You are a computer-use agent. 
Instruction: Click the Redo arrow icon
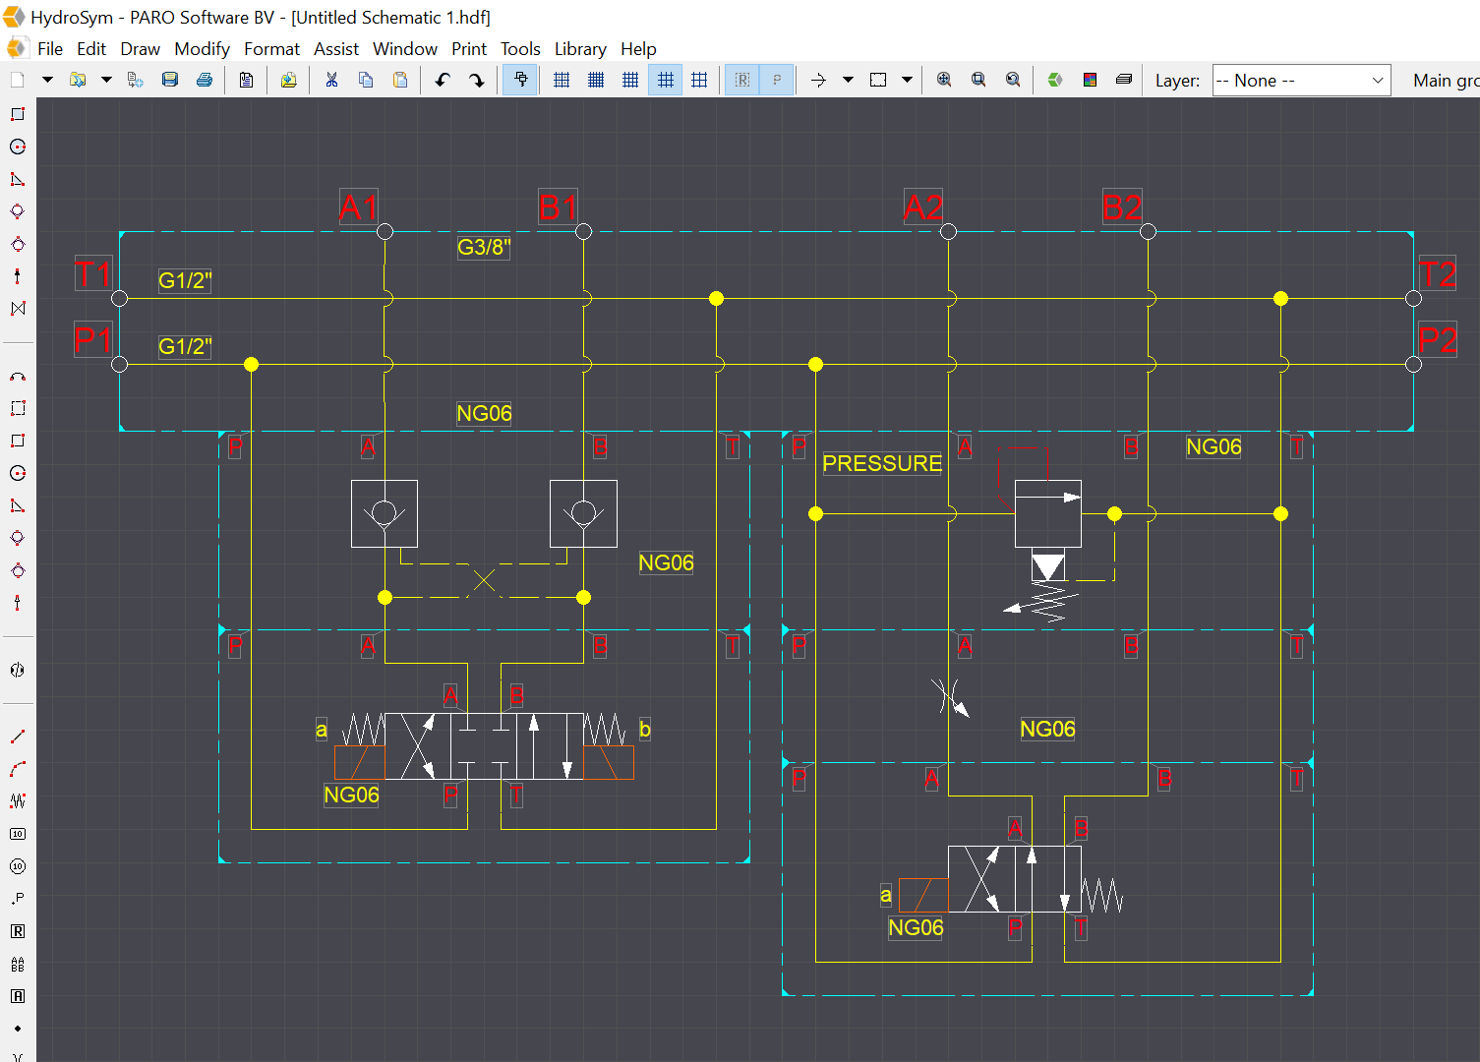pos(477,80)
